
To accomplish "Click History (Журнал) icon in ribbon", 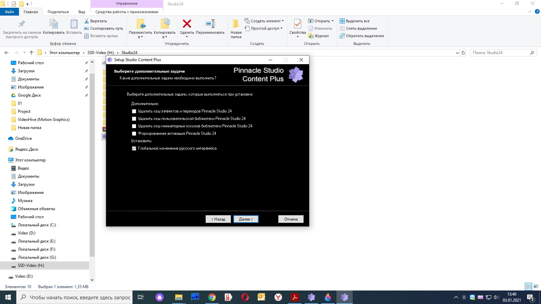I will [311, 36].
